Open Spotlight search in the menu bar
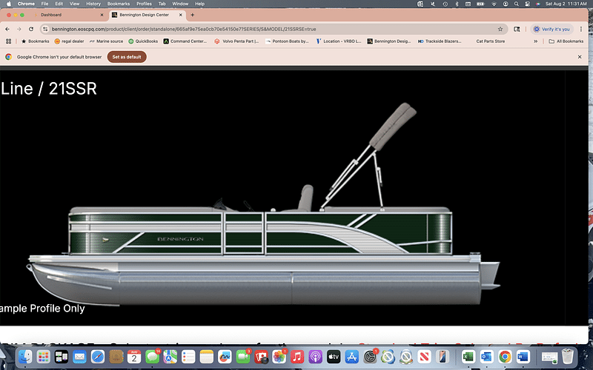 click(x=516, y=4)
